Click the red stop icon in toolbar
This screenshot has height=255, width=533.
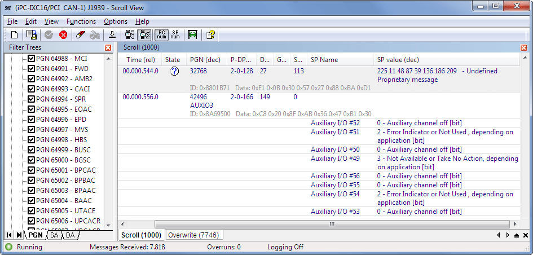click(63, 35)
